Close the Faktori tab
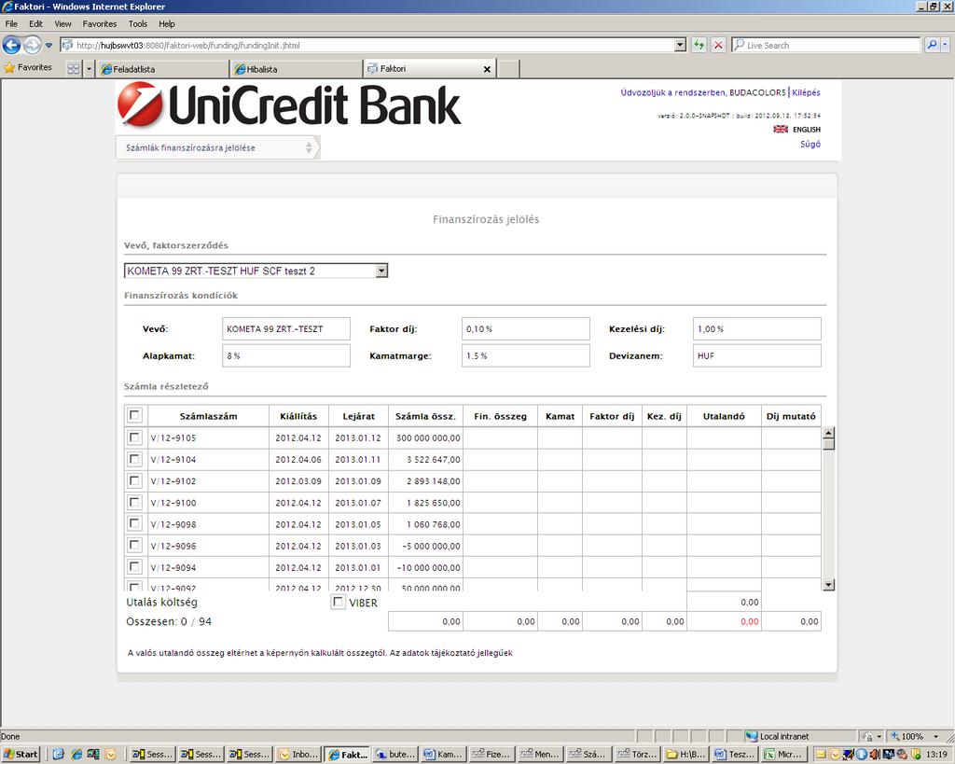Screen dimensions: 955x764 click(x=487, y=69)
